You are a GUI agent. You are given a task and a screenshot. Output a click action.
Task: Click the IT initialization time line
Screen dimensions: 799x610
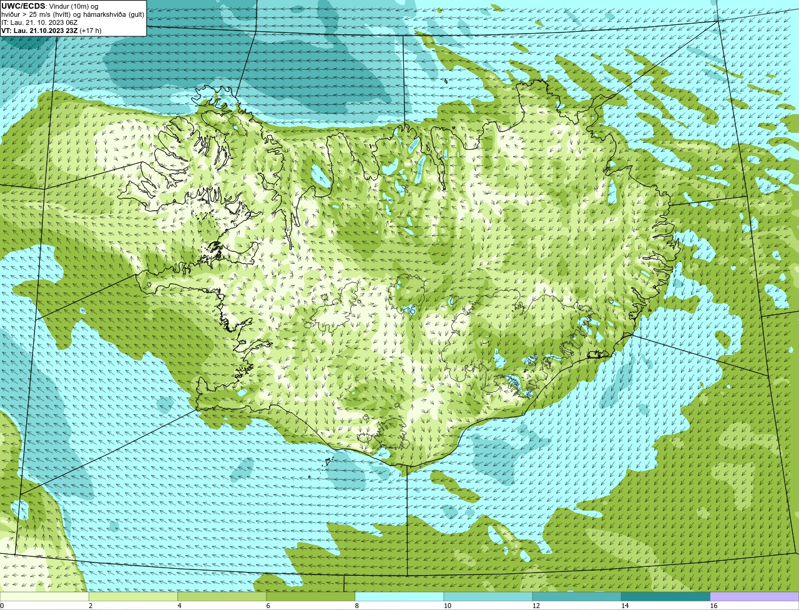point(39,22)
